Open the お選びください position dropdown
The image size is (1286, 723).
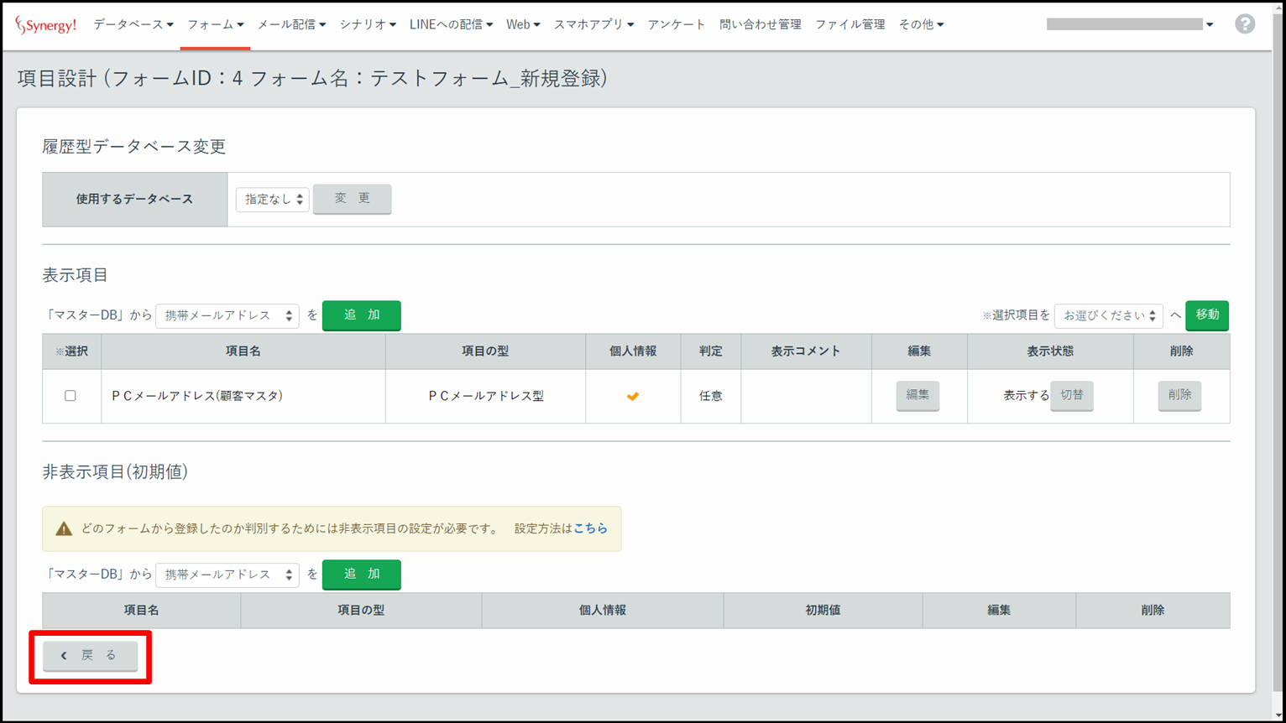pyautogui.click(x=1108, y=315)
